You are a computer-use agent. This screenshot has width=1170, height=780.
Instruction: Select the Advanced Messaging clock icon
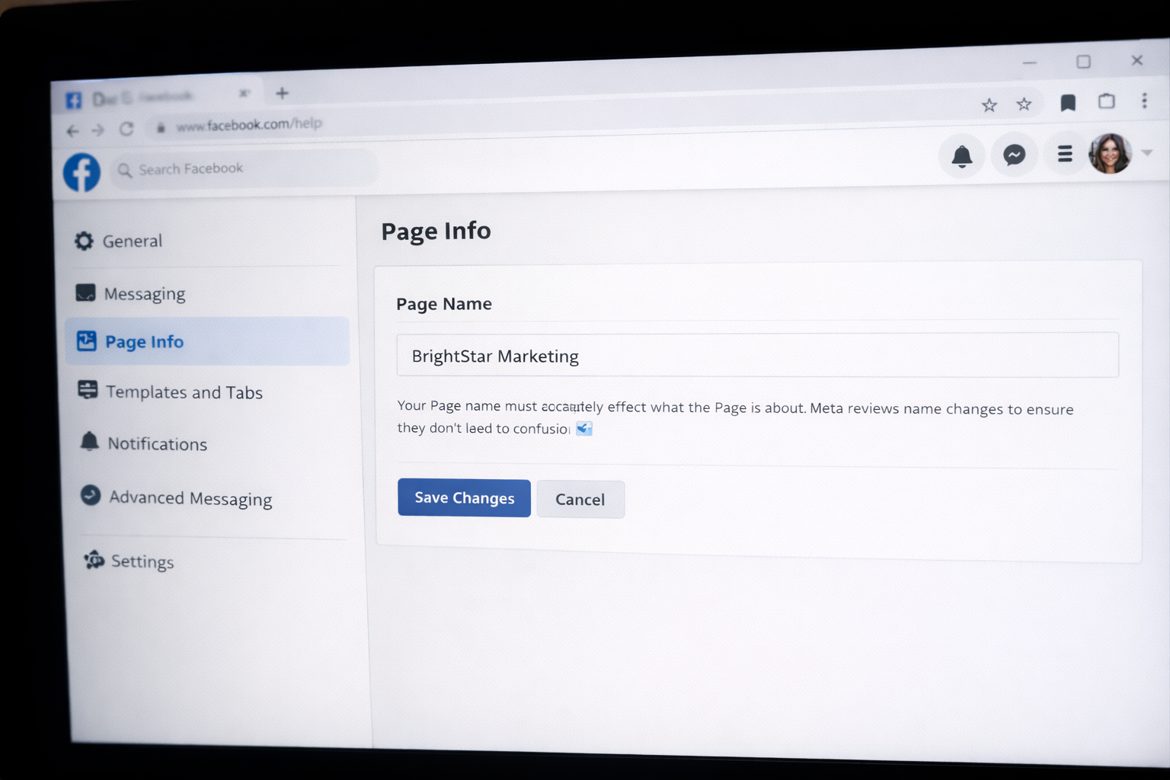pyautogui.click(x=90, y=495)
